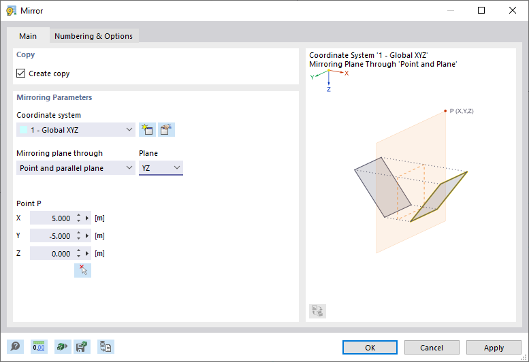Click the green arrow defaults icon
529x362 pixels.
pyautogui.click(x=63, y=346)
